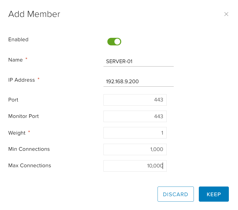
Task: Select the Max Connections input showing 10,000
Action: tap(135, 166)
